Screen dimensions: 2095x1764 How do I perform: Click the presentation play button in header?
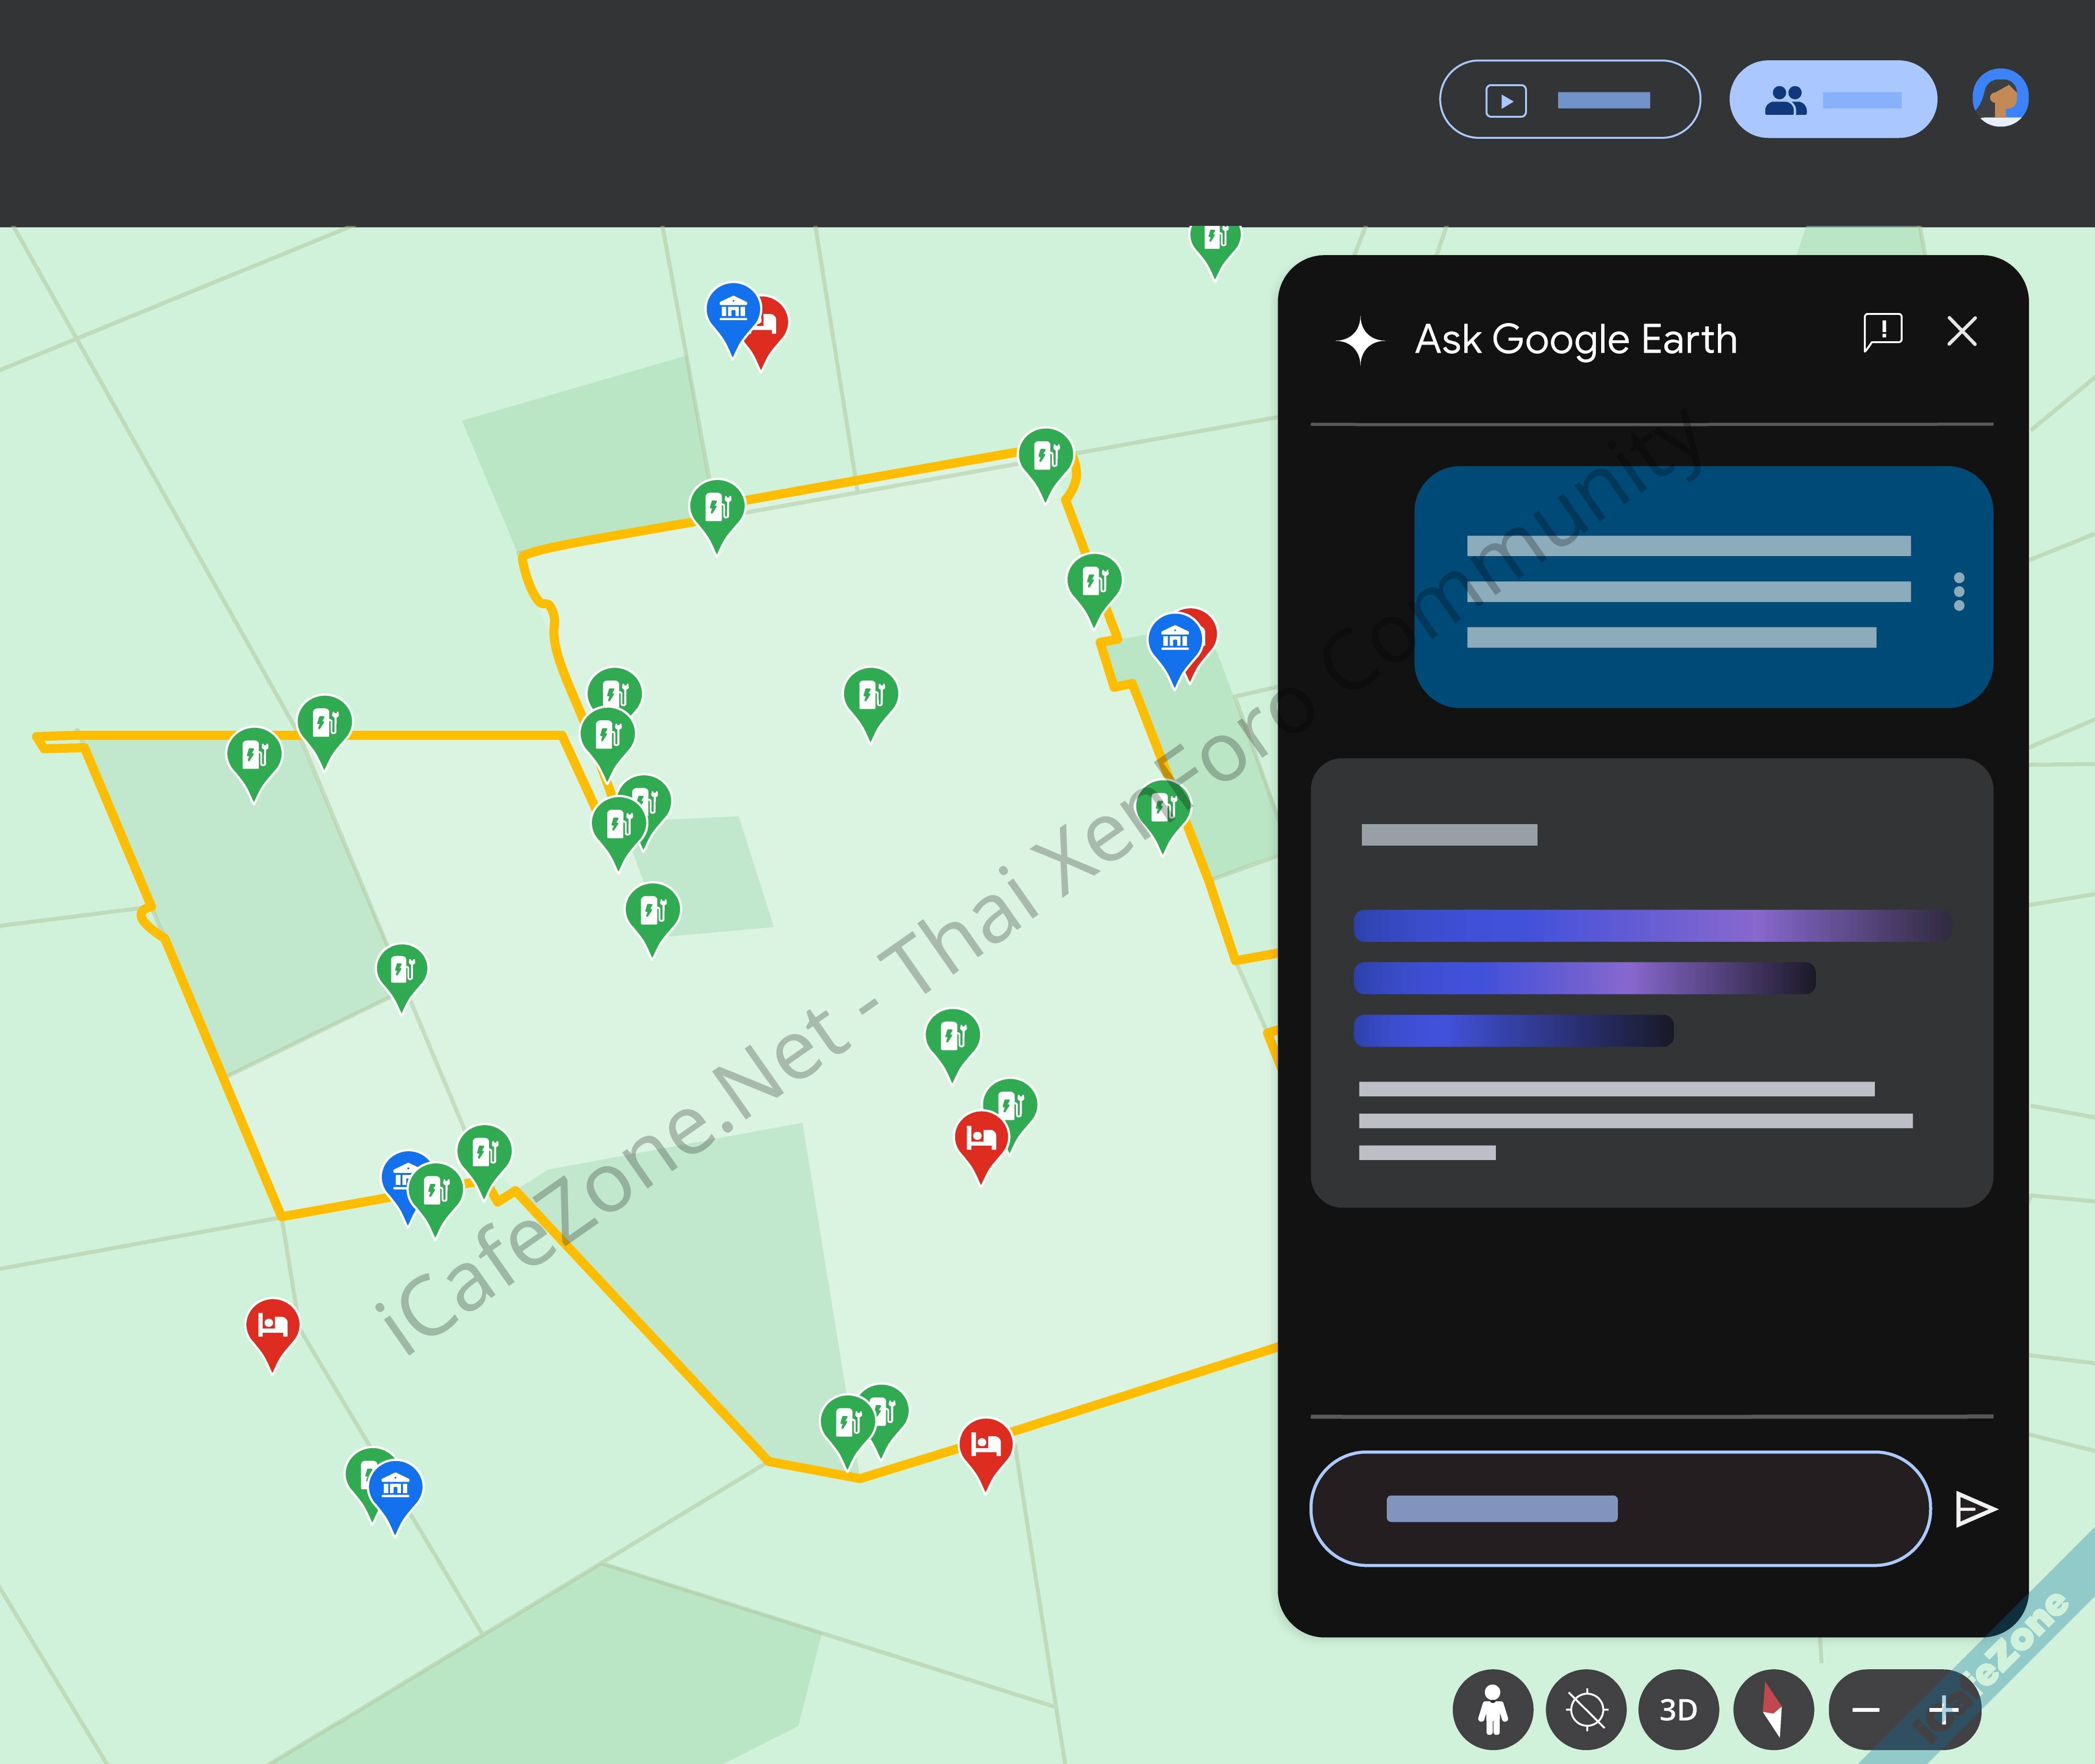pyautogui.click(x=1569, y=100)
